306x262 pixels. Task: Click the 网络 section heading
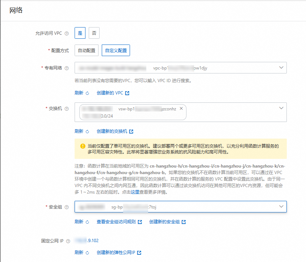point(16,10)
